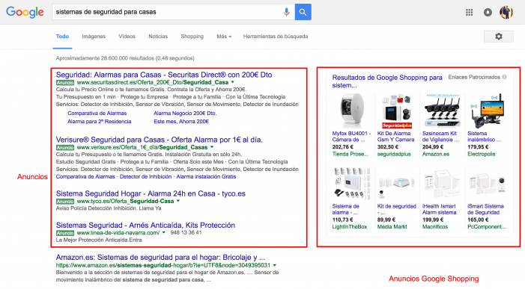Click the 948 13 36 41 phone number
This screenshot has height=289, width=525.
click(186, 232)
